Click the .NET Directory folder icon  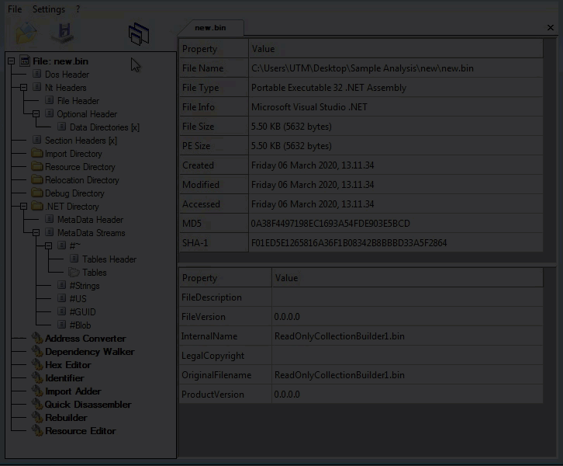coord(37,206)
